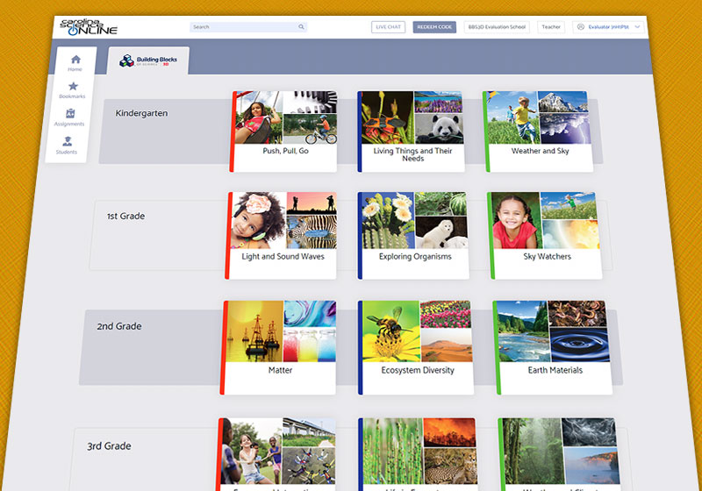Click the Teacher role button
702x491 pixels.
tap(551, 27)
